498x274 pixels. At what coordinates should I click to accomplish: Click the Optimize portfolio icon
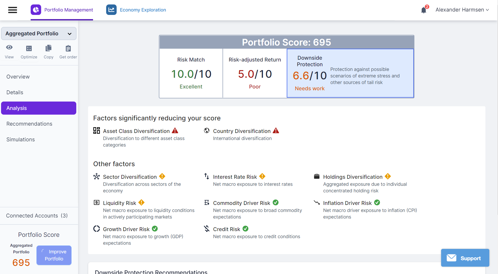pyautogui.click(x=29, y=48)
